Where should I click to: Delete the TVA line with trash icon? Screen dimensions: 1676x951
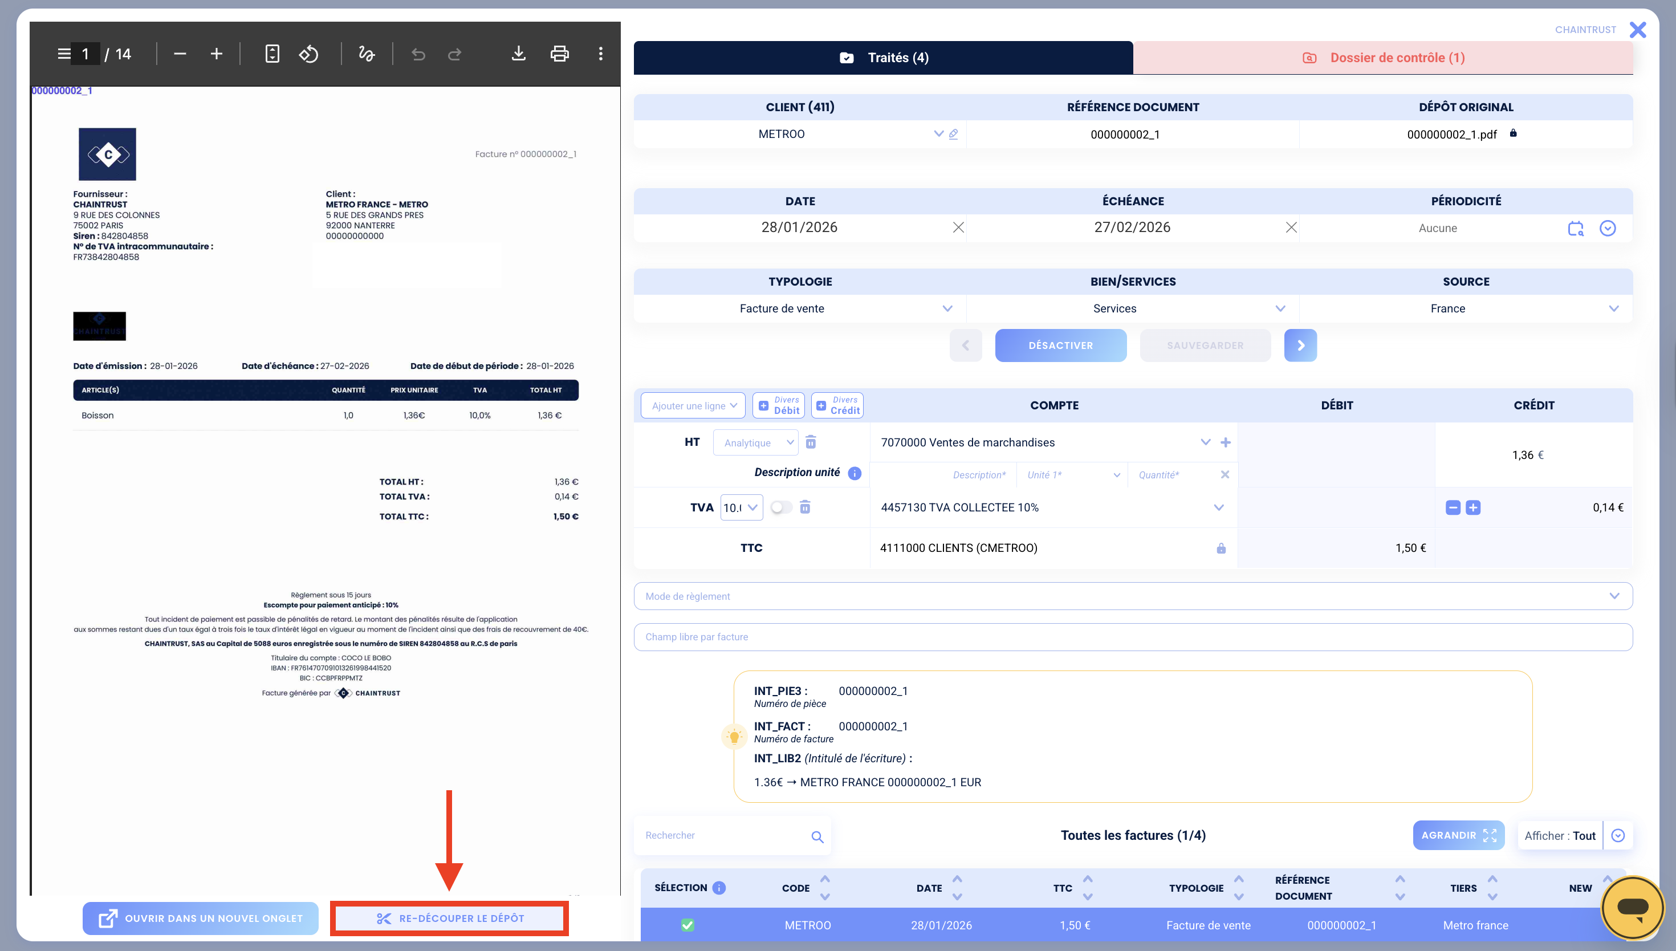coord(805,507)
